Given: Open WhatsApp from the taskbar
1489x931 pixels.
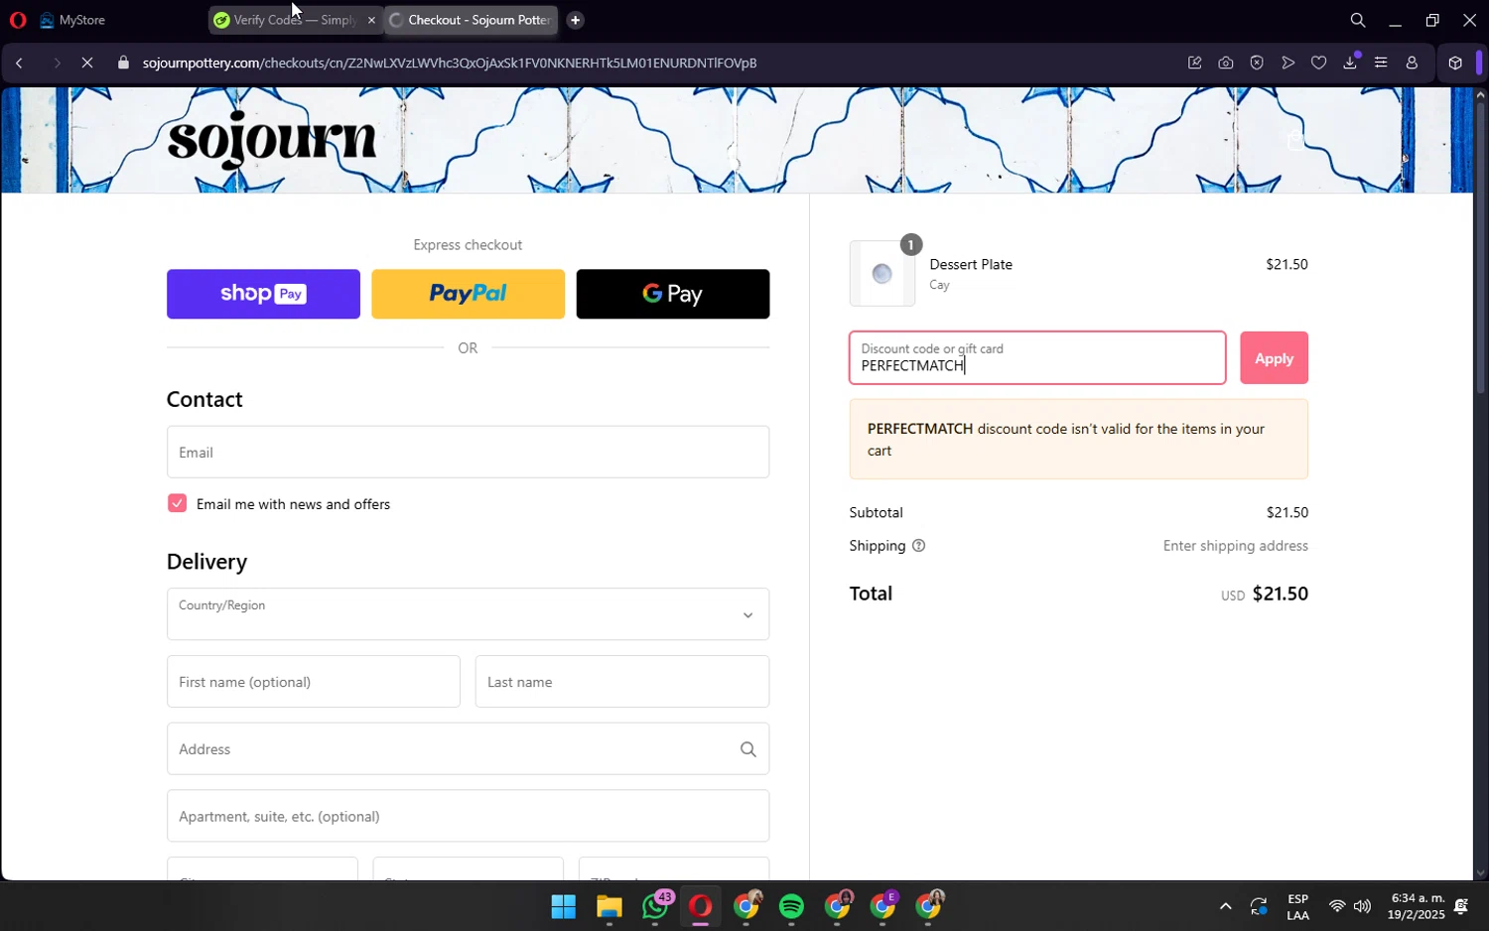Looking at the screenshot, I should click(654, 907).
